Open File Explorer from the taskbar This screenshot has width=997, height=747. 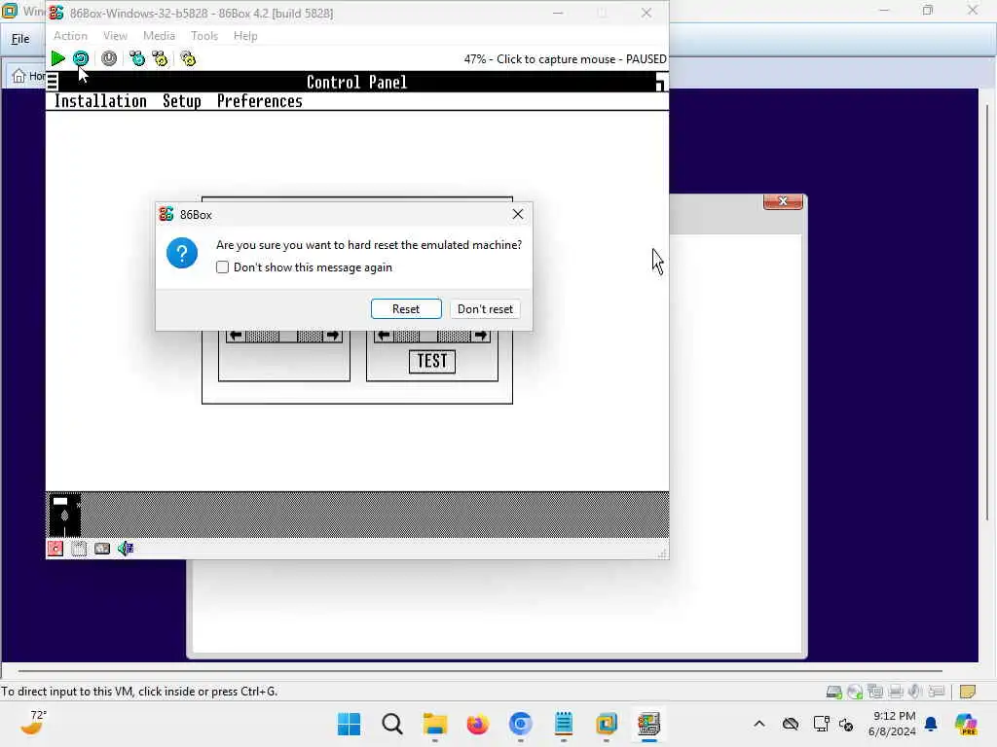435,724
